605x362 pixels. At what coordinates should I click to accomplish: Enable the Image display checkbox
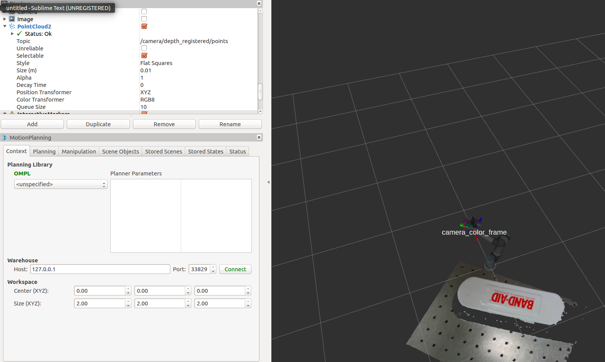[x=144, y=19]
